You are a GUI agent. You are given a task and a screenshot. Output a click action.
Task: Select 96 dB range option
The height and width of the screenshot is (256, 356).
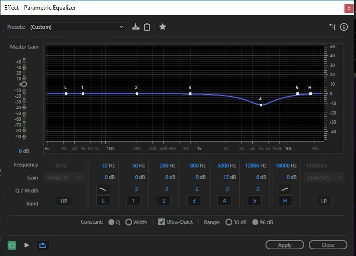click(255, 222)
